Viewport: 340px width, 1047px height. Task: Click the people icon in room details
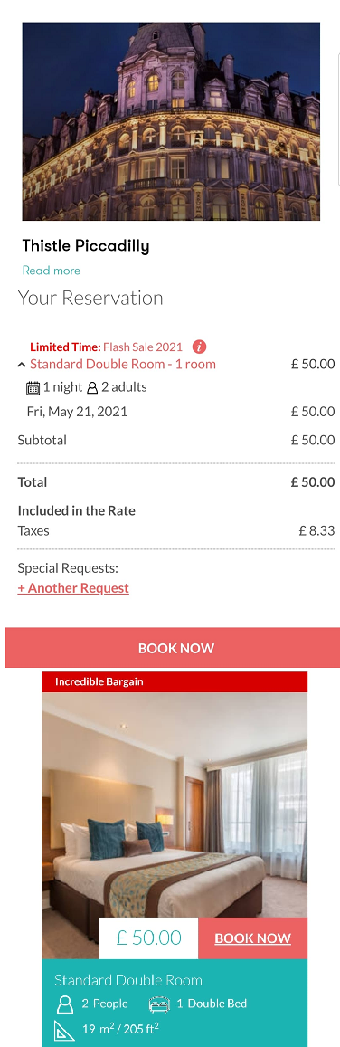[x=65, y=1004]
